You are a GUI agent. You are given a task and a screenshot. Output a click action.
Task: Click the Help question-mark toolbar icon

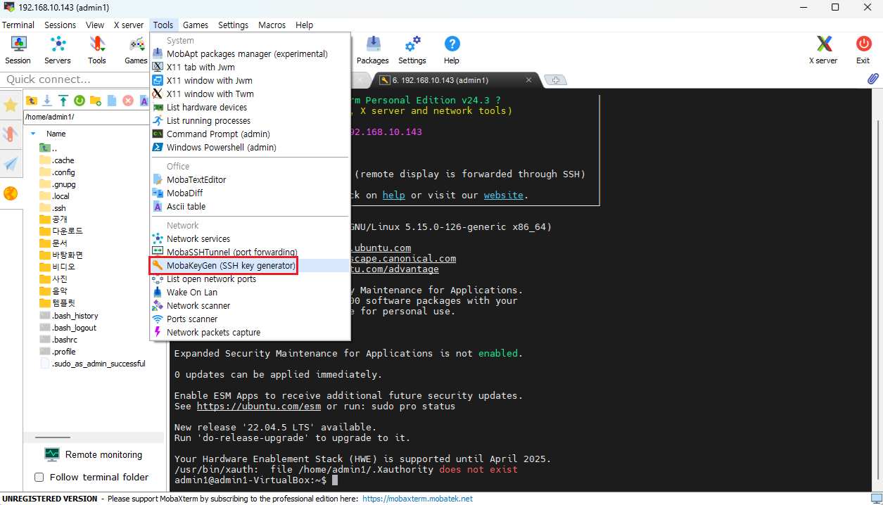point(452,50)
